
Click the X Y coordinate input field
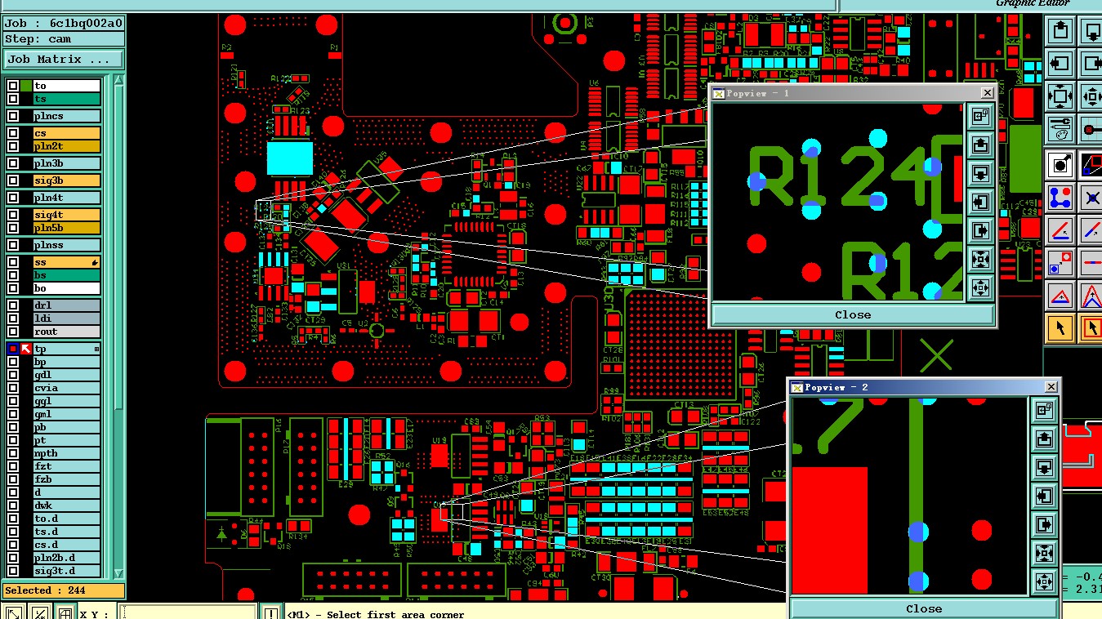(x=189, y=612)
